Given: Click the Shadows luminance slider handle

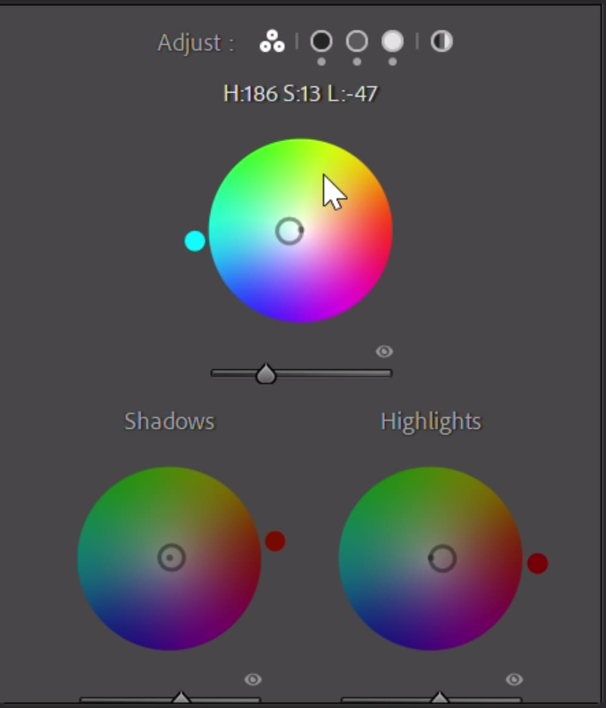Looking at the screenshot, I should tap(180, 698).
